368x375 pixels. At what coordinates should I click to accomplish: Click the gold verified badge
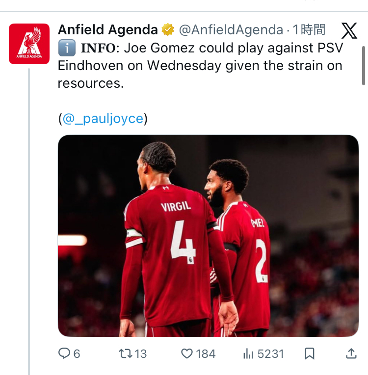(x=168, y=30)
